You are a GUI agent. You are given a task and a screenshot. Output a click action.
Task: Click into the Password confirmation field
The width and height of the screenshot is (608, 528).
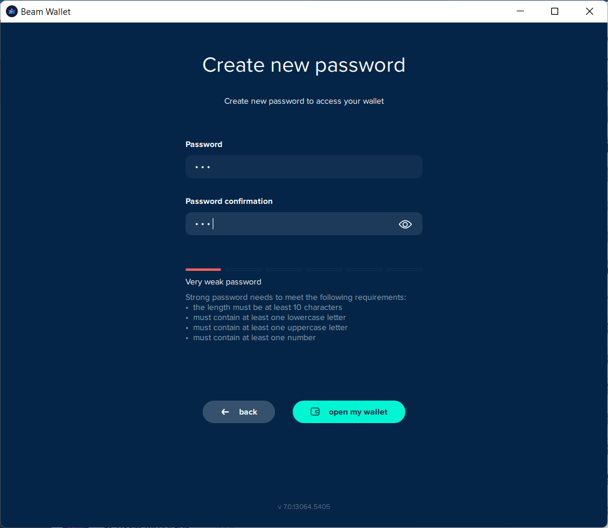point(290,224)
